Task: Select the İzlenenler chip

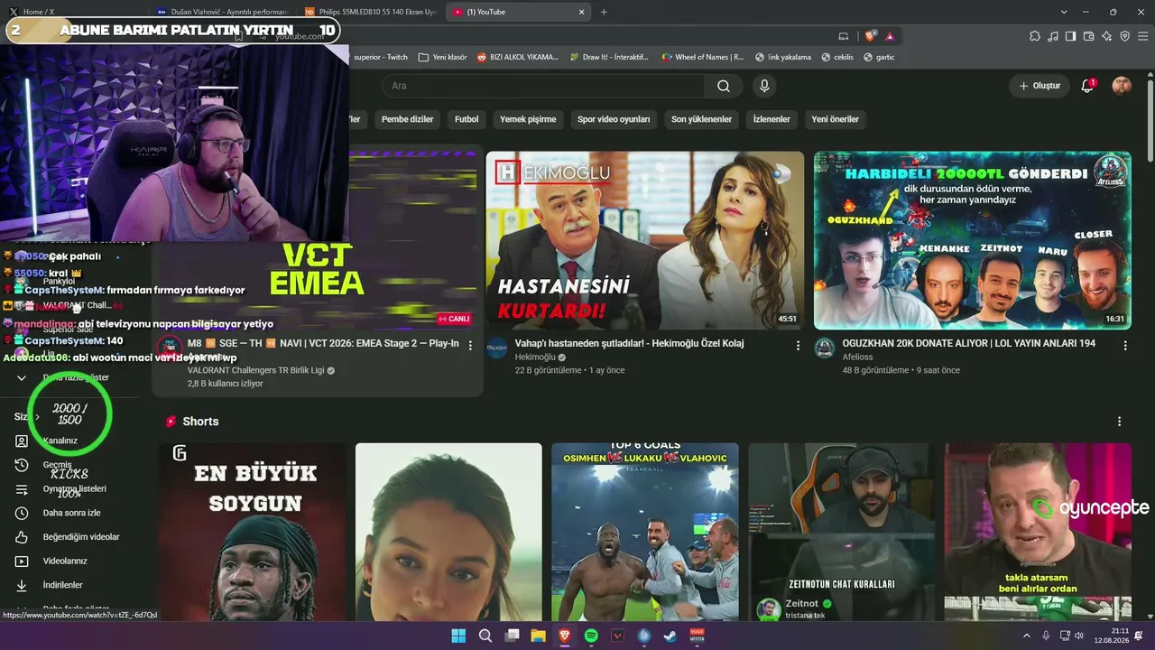Action: (x=772, y=119)
